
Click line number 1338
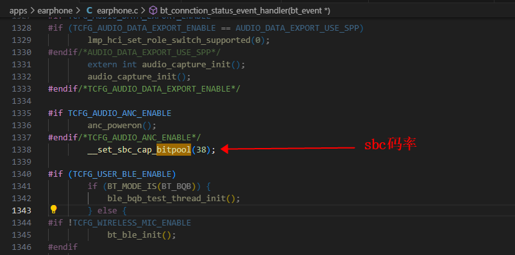22,150
